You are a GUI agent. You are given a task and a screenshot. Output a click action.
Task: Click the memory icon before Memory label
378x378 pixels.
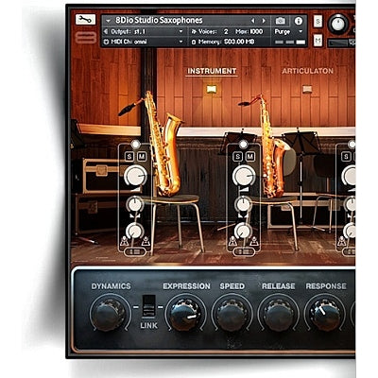[x=194, y=42]
